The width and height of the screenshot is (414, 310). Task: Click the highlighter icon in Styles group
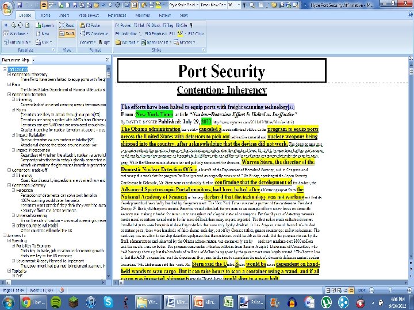pyautogui.click(x=180, y=33)
